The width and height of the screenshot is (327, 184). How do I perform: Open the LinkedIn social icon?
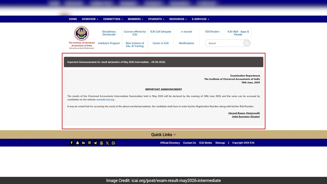coord(84,143)
